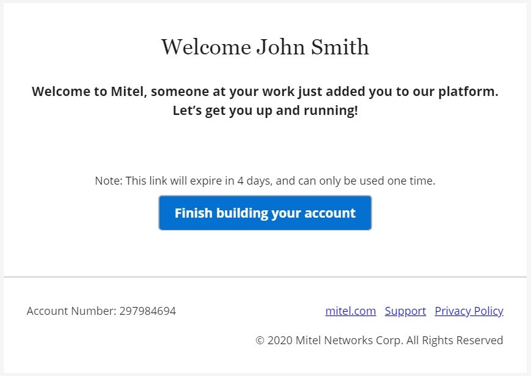Click the link expiry note text

265,181
